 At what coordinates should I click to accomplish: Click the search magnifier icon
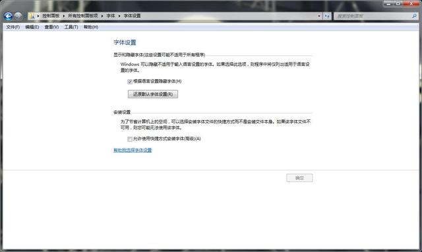[414, 16]
